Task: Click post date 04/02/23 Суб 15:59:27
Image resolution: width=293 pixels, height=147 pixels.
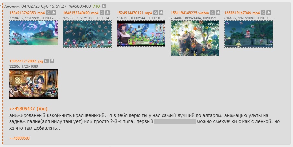Action: point(44,6)
